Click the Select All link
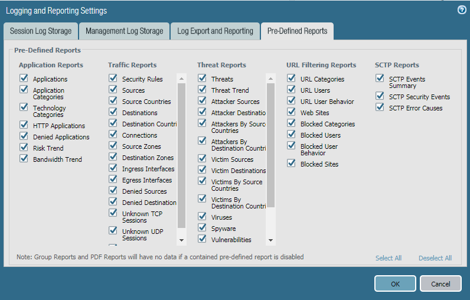 tap(389, 258)
